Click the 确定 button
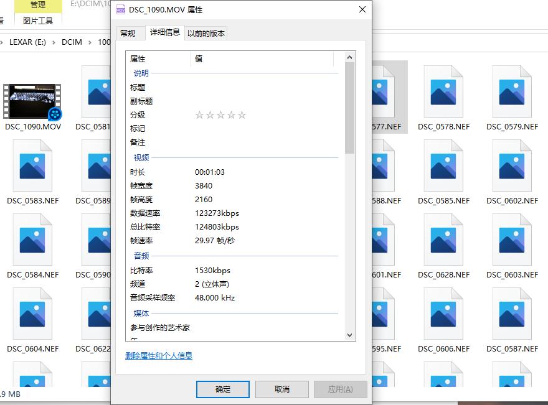Viewport: 548px width, 405px height. click(x=222, y=389)
